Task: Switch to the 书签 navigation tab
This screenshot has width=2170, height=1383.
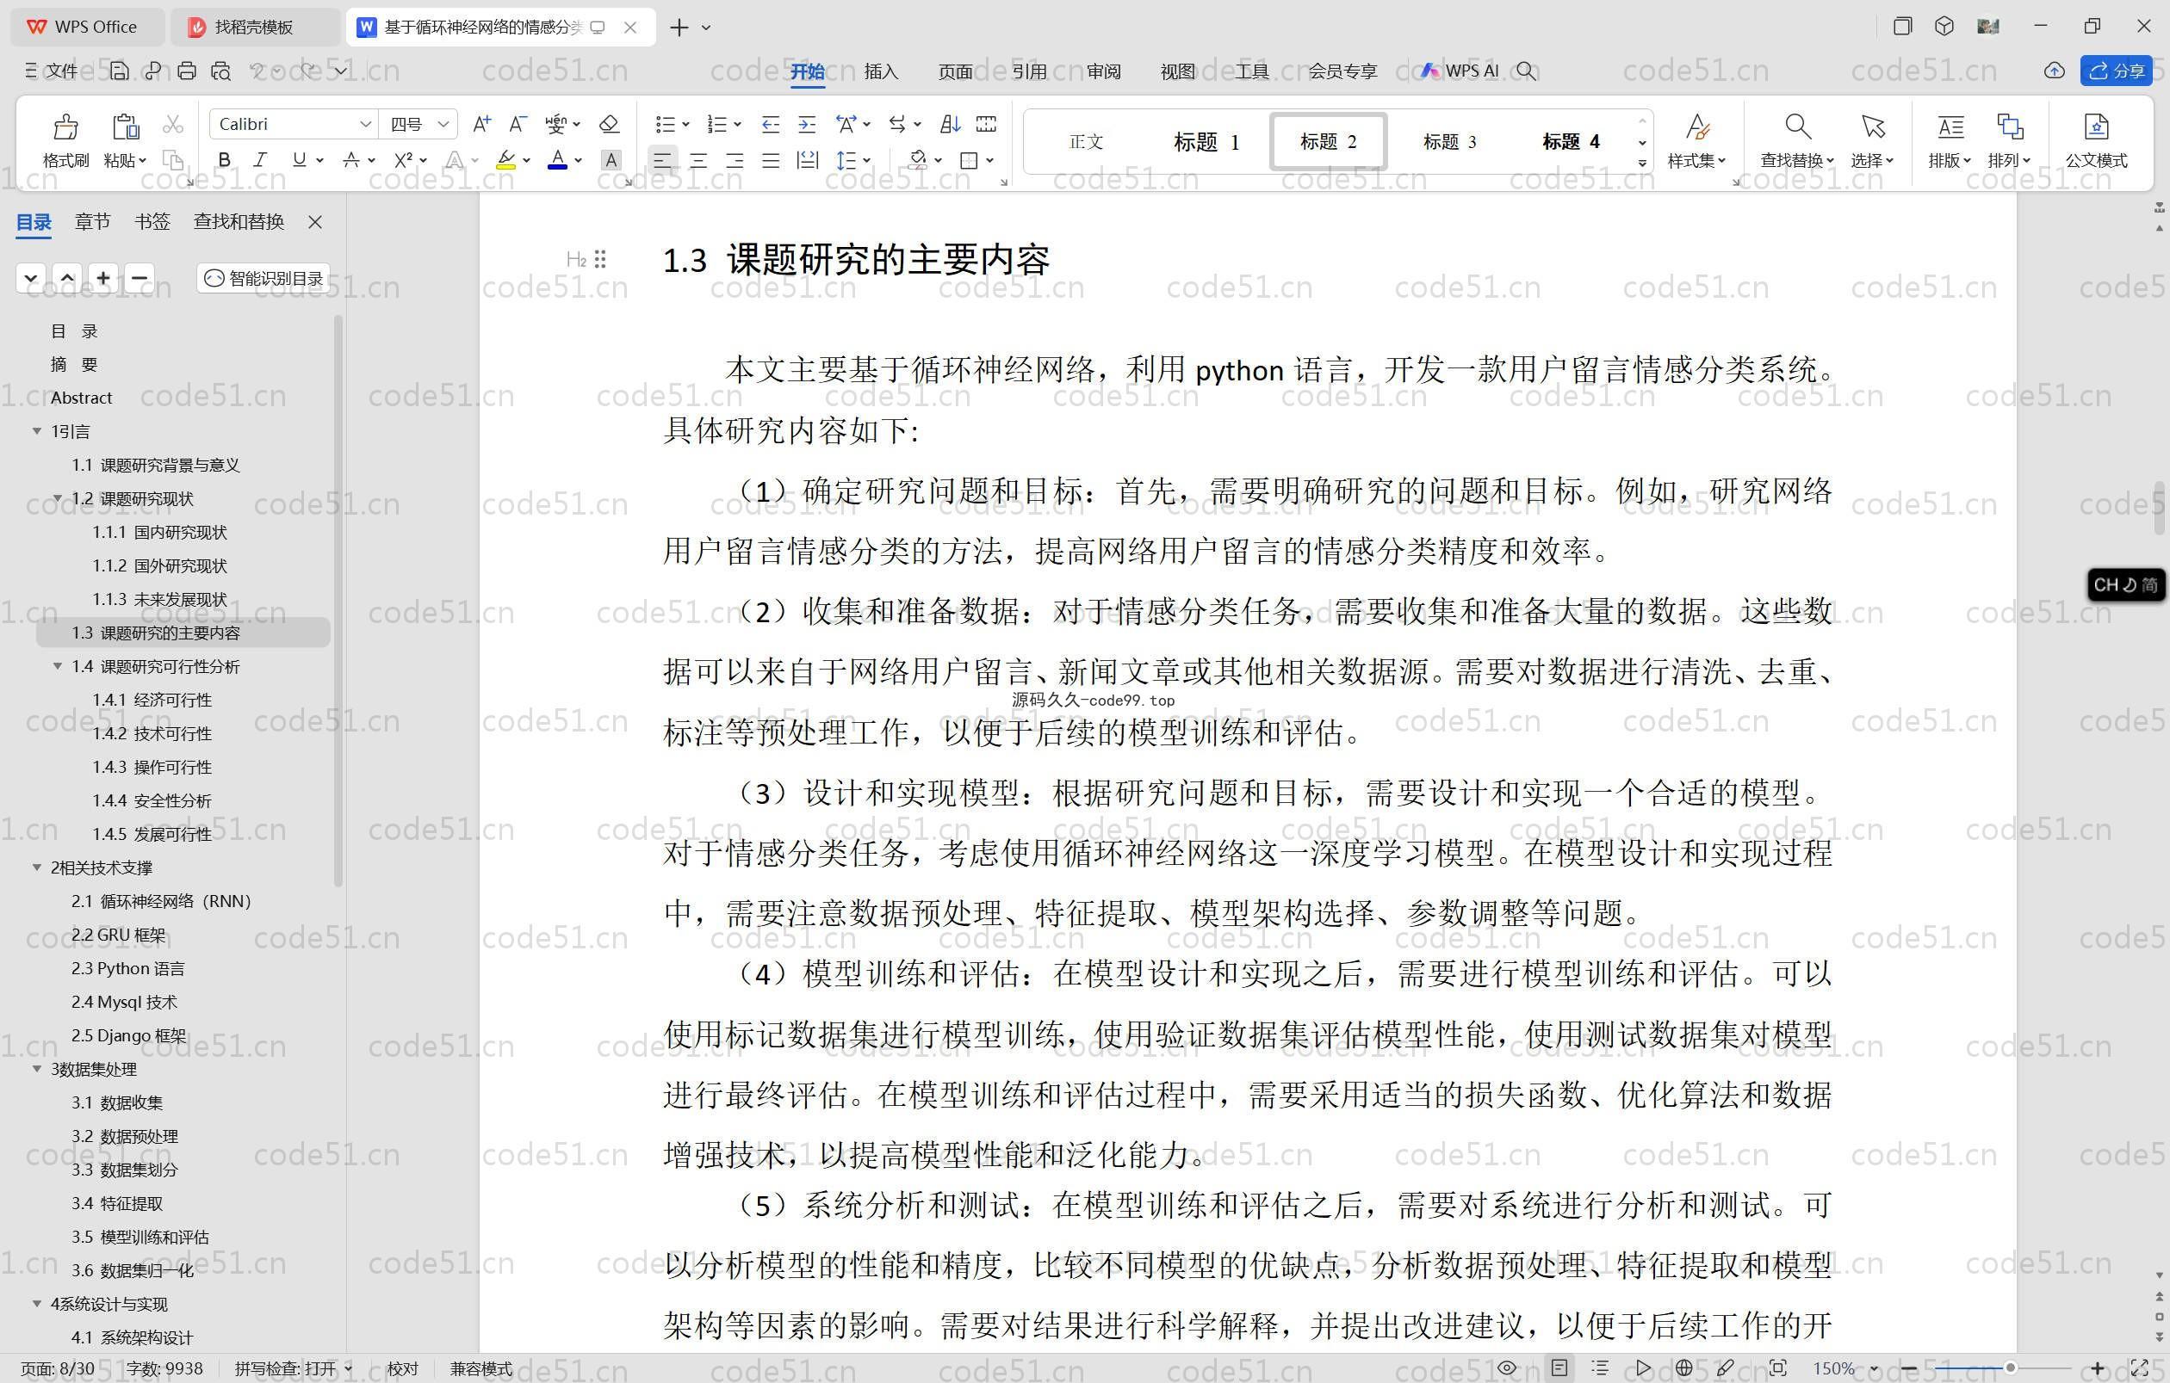Action: [152, 221]
